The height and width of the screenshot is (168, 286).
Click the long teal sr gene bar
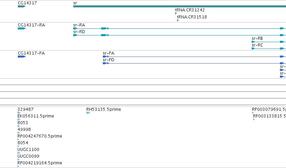(179, 6)
